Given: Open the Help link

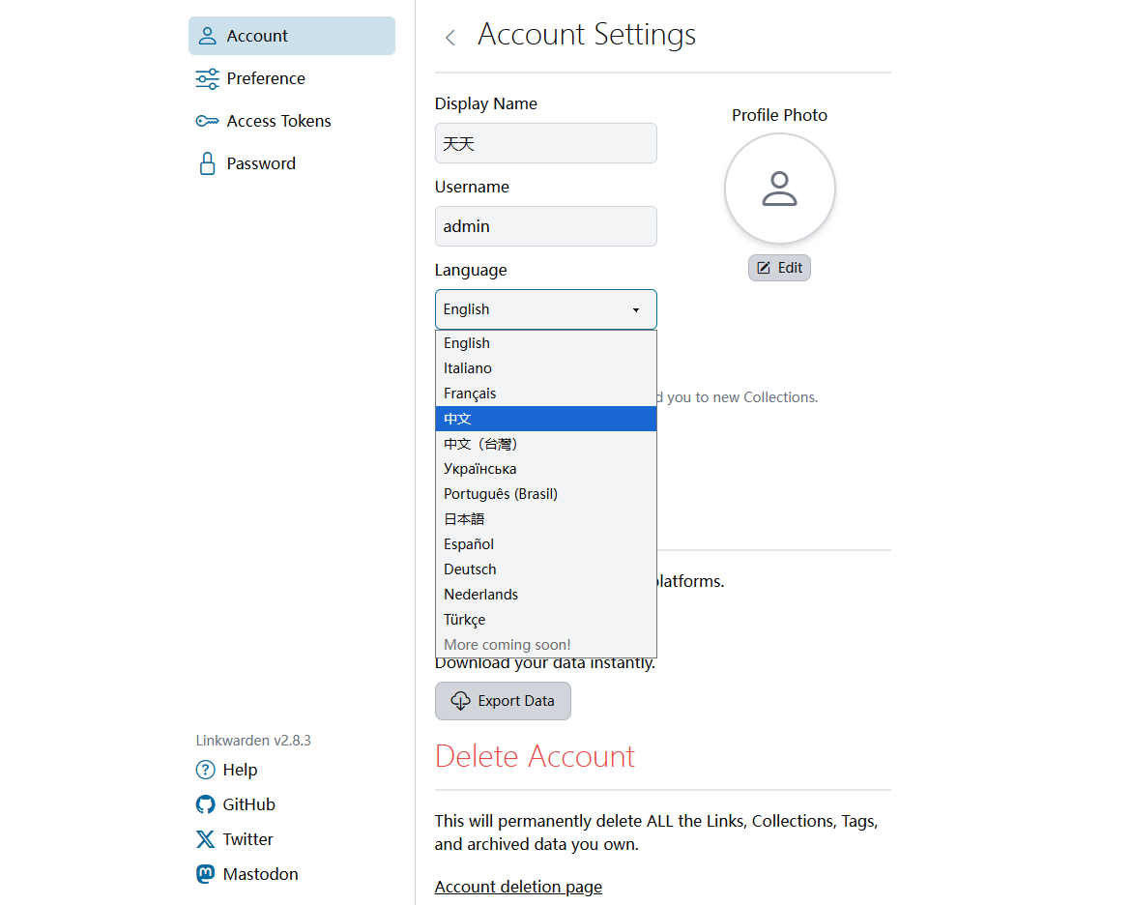Looking at the screenshot, I should click(226, 770).
